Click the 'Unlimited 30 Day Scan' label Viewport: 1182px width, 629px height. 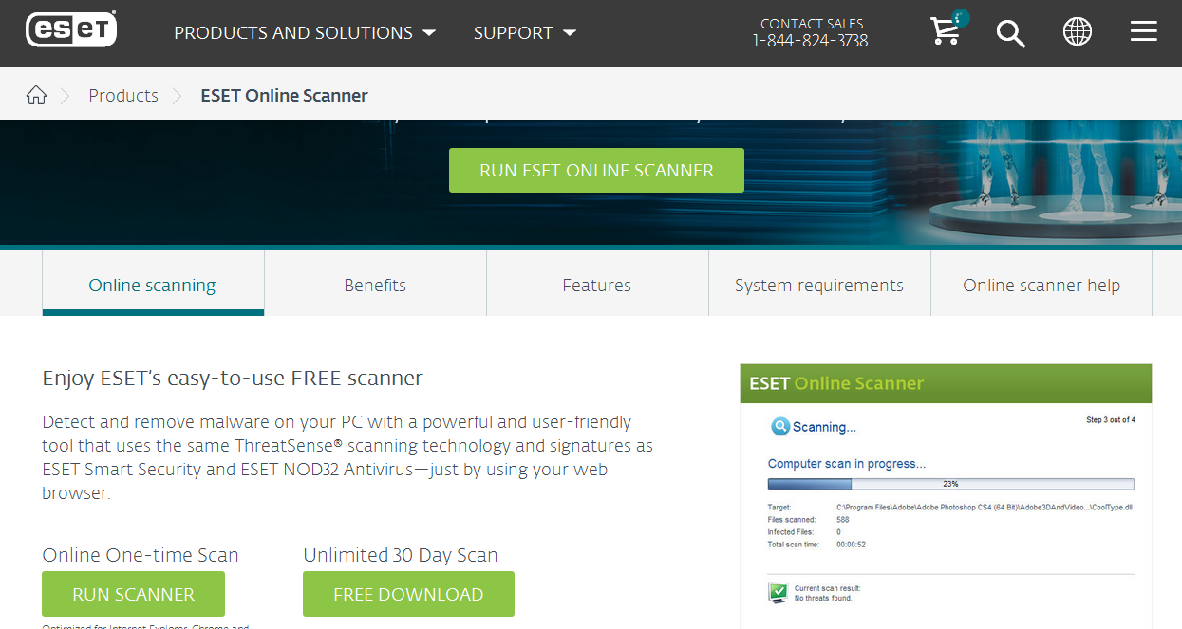[401, 556]
